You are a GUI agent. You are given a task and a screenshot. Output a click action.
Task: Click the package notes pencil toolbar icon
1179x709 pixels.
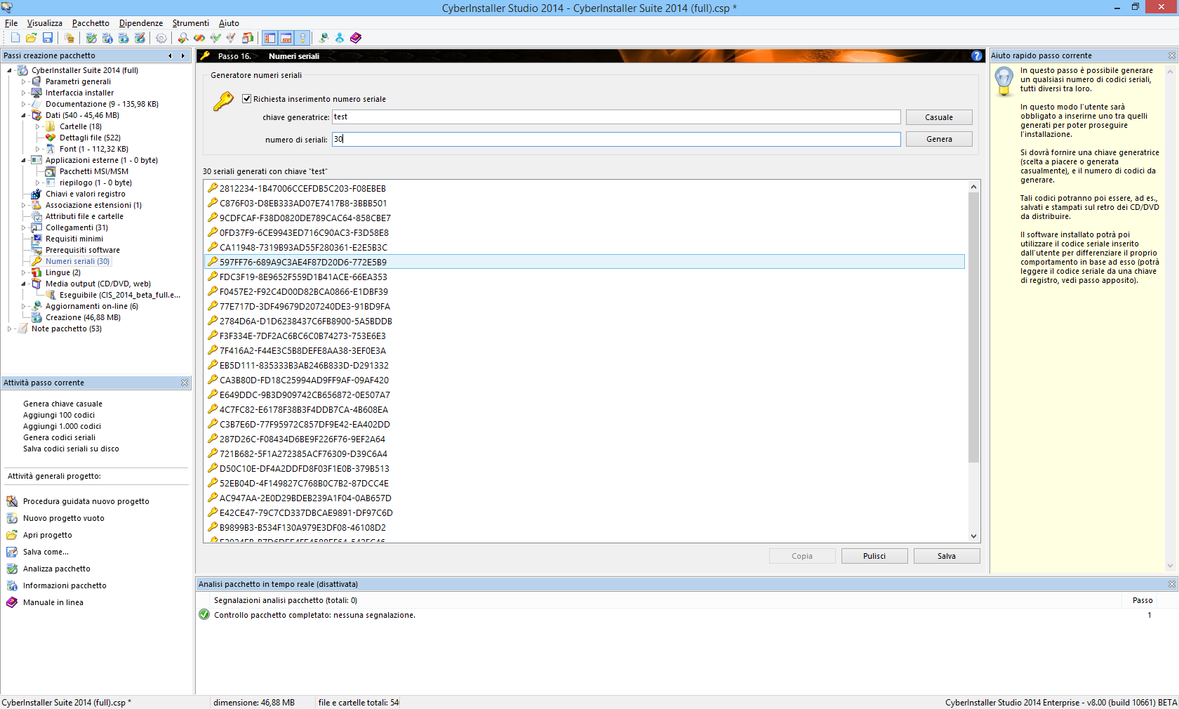140,38
